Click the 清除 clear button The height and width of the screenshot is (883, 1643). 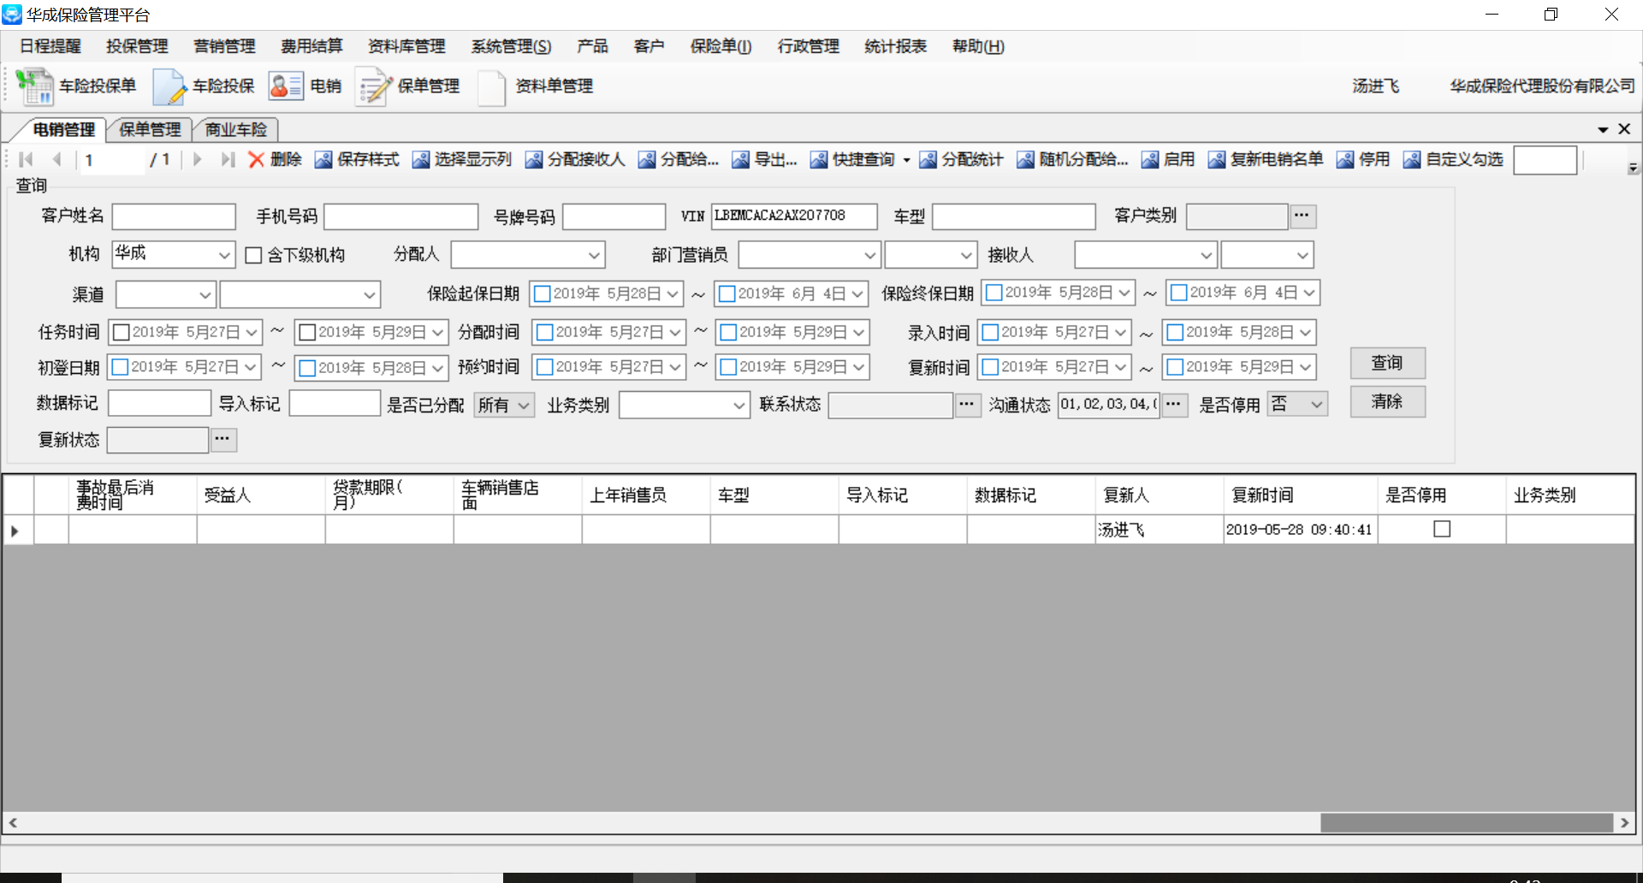click(x=1387, y=401)
